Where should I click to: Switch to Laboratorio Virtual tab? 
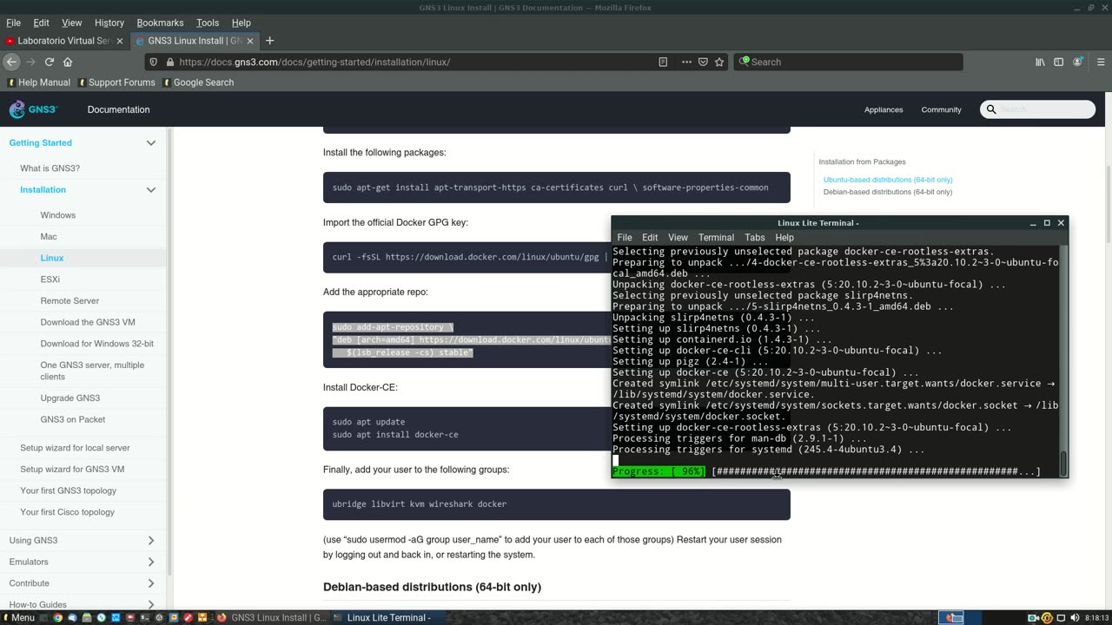(65, 41)
